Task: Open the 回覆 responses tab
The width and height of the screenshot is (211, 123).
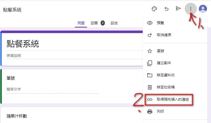Action: point(97,23)
